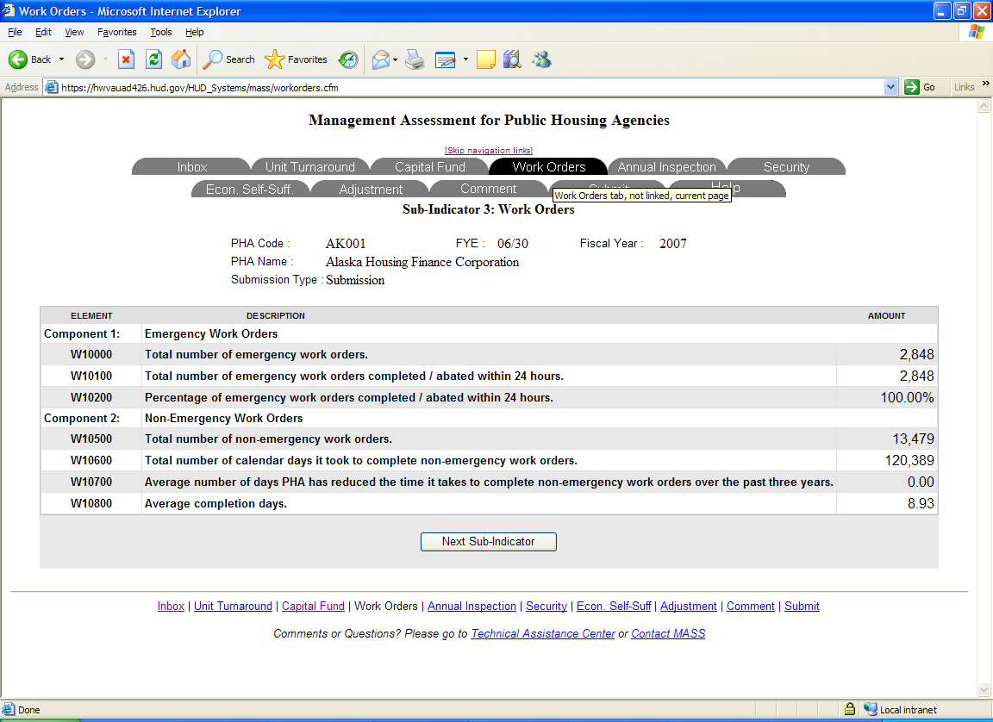The width and height of the screenshot is (993, 722).
Task: Click the Address bar URL field
Action: [x=465, y=87]
